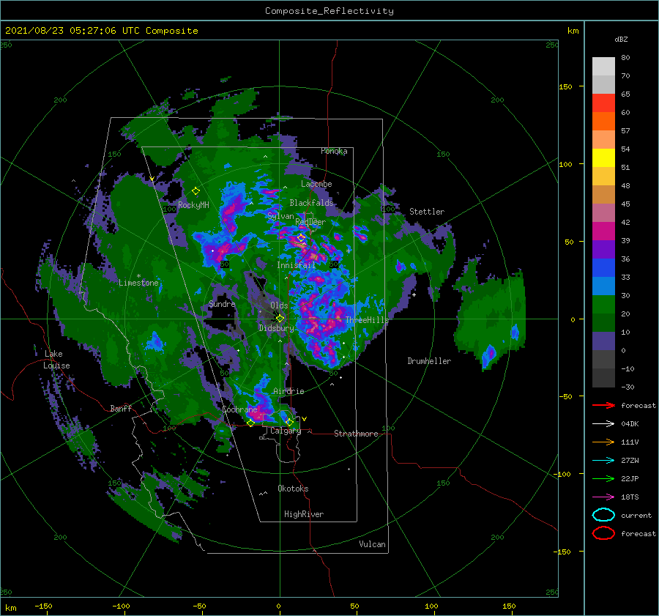This screenshot has width=659, height=616.
Task: Click the Composite_Reflectivity title
Action: (329, 11)
